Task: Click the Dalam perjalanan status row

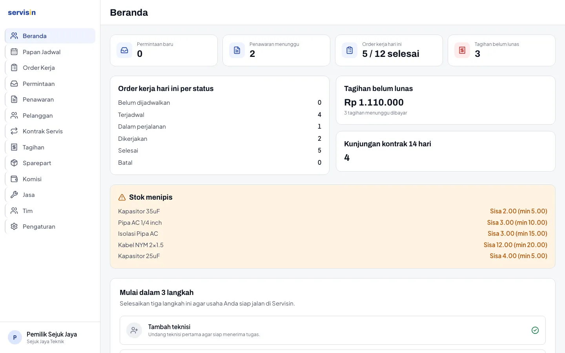Action: tap(220, 127)
